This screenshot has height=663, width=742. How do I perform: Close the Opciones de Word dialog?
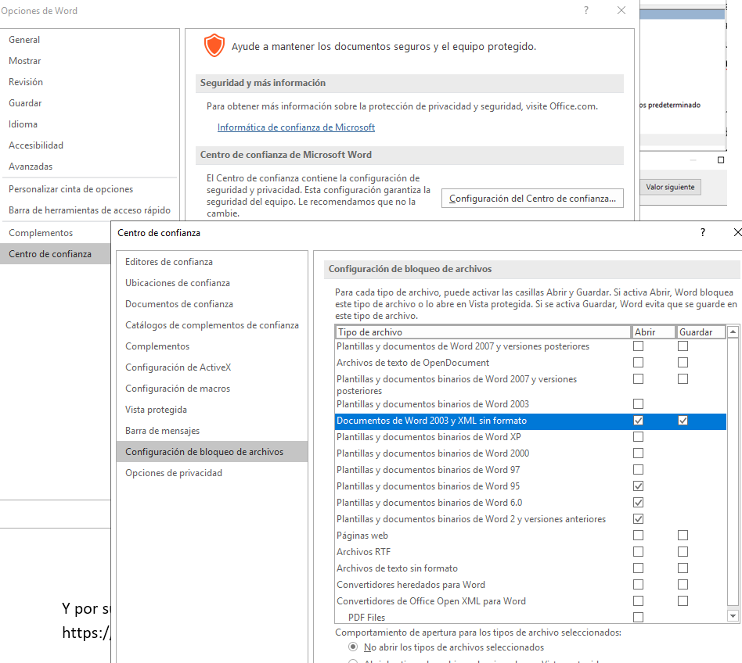[x=621, y=10]
